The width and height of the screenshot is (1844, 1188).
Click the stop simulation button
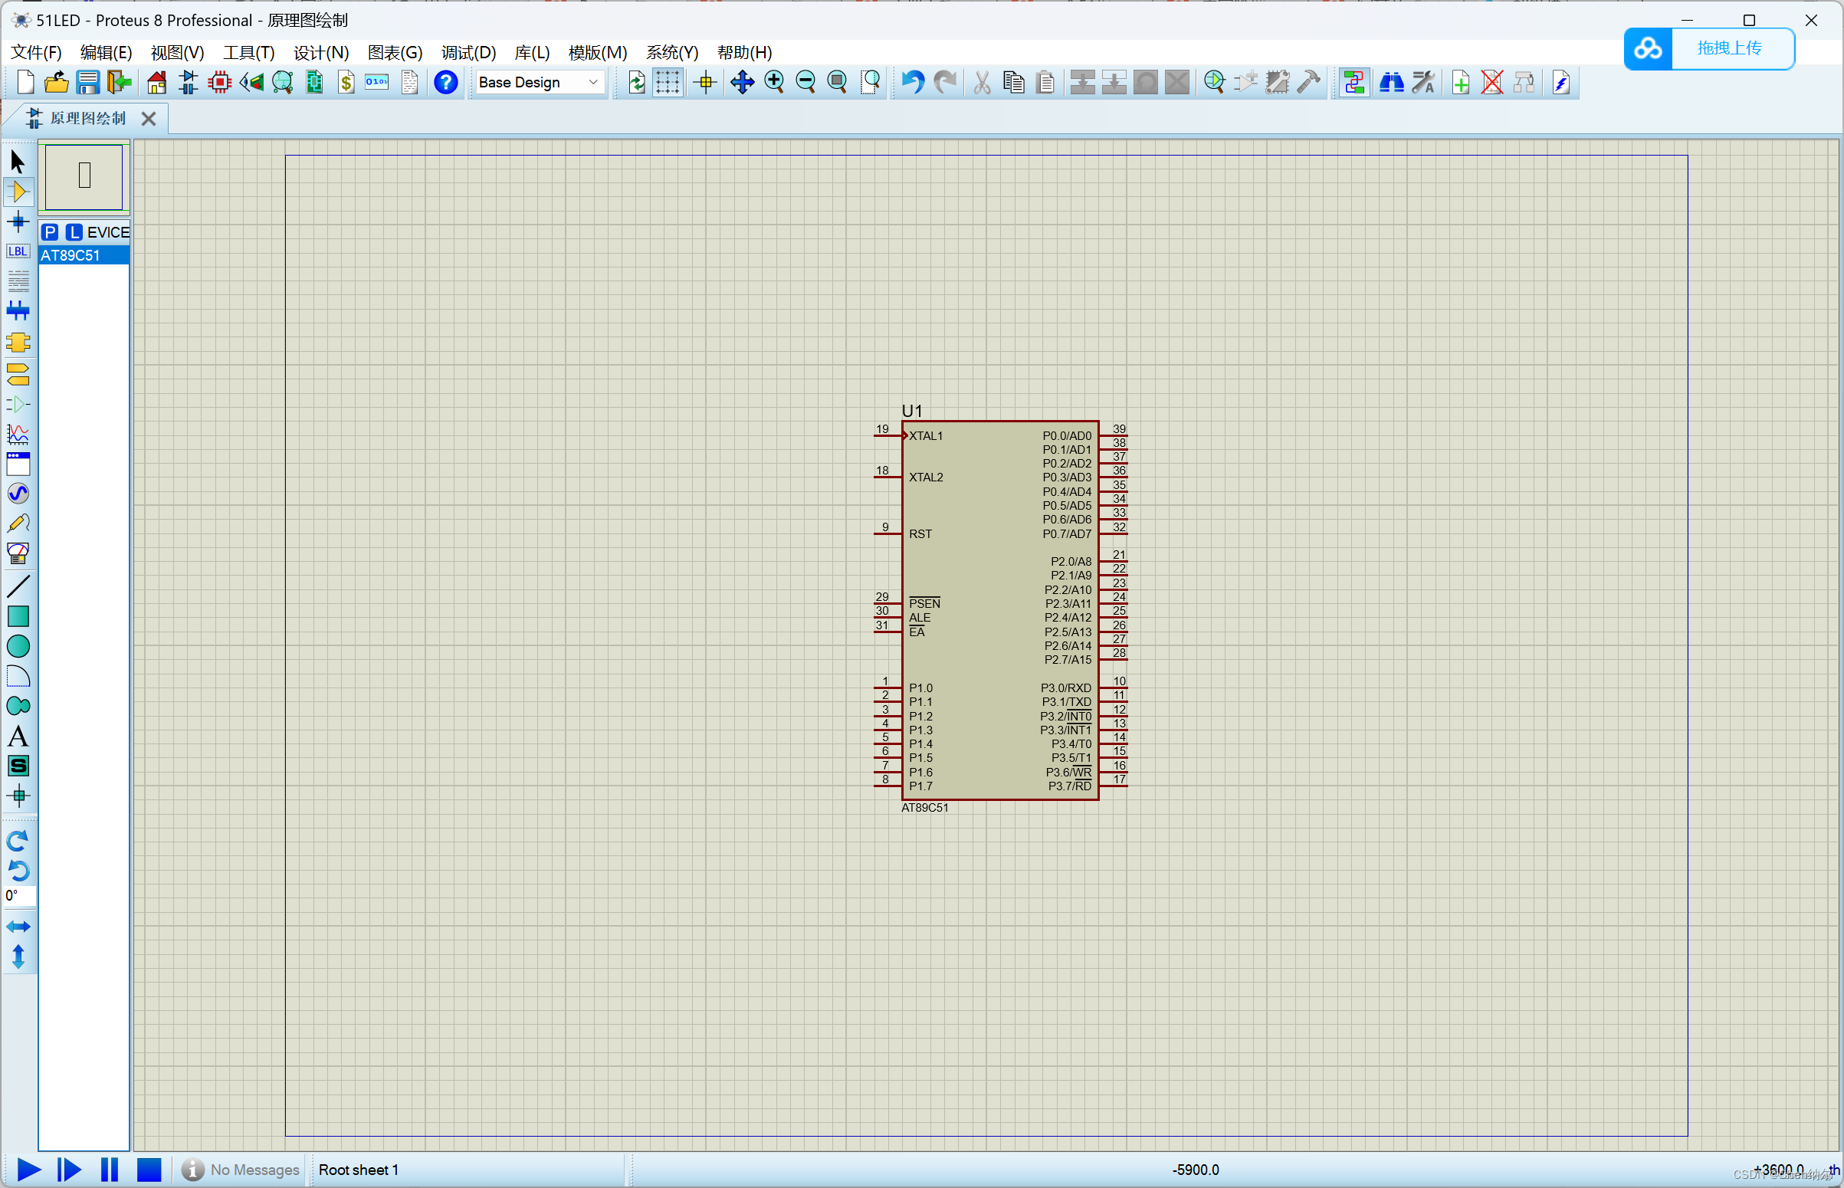click(150, 1167)
